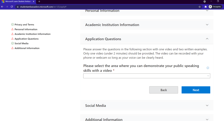The image size is (224, 121).
Task: Open the extensions puzzle icon
Action: pyautogui.click(x=206, y=7)
